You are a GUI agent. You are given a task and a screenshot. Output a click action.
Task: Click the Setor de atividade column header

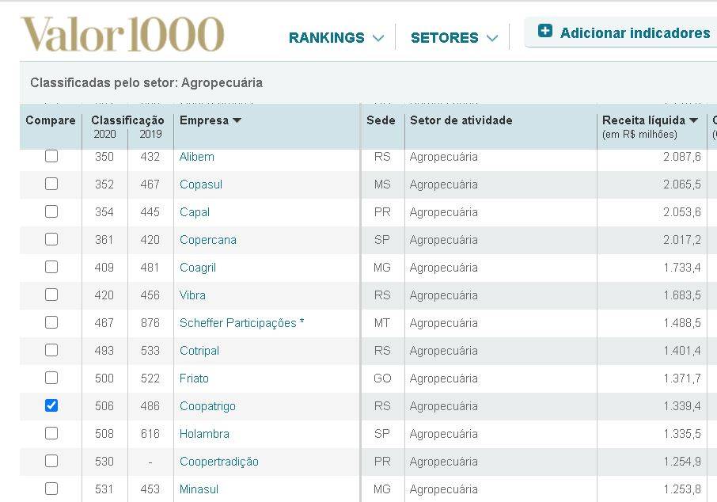pyautogui.click(x=461, y=120)
